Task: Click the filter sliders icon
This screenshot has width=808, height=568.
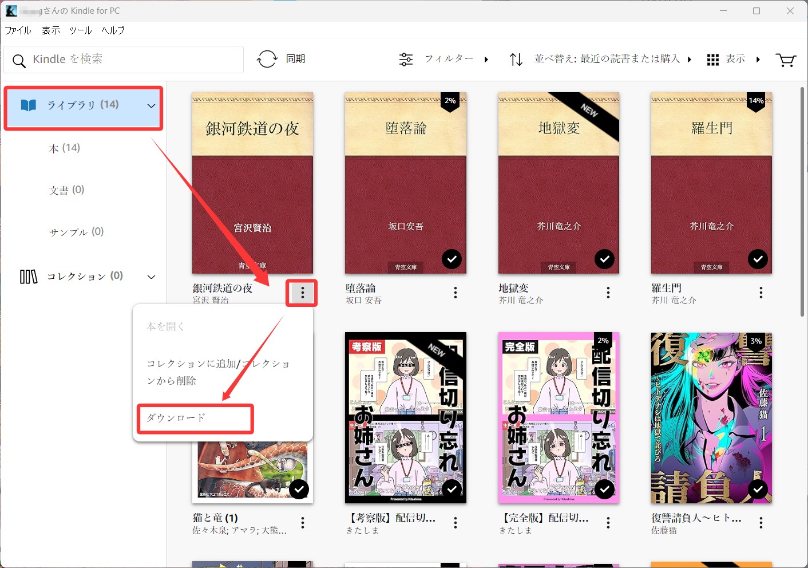Action: [x=406, y=60]
